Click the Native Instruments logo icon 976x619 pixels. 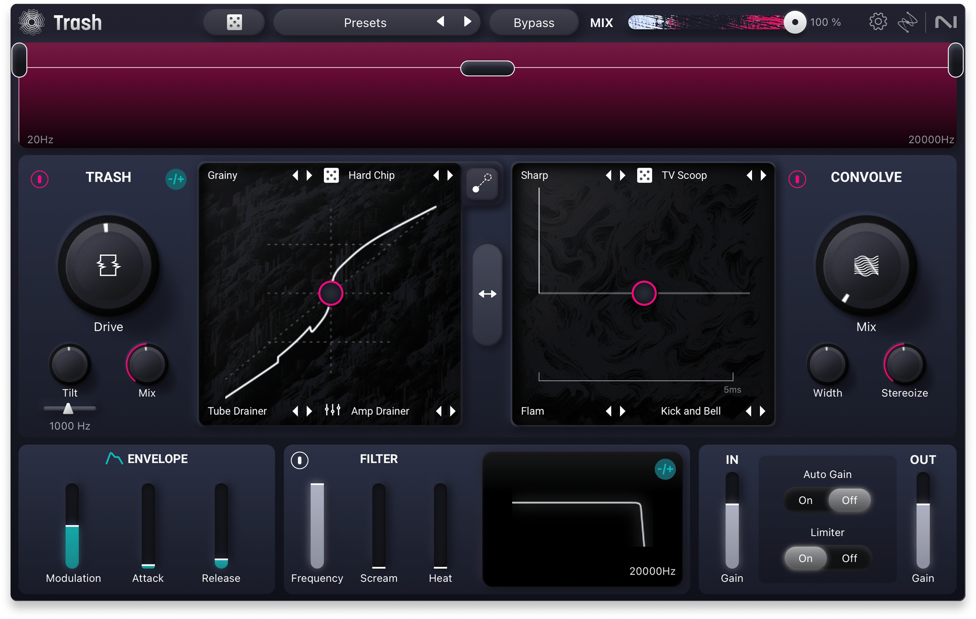pos(946,22)
